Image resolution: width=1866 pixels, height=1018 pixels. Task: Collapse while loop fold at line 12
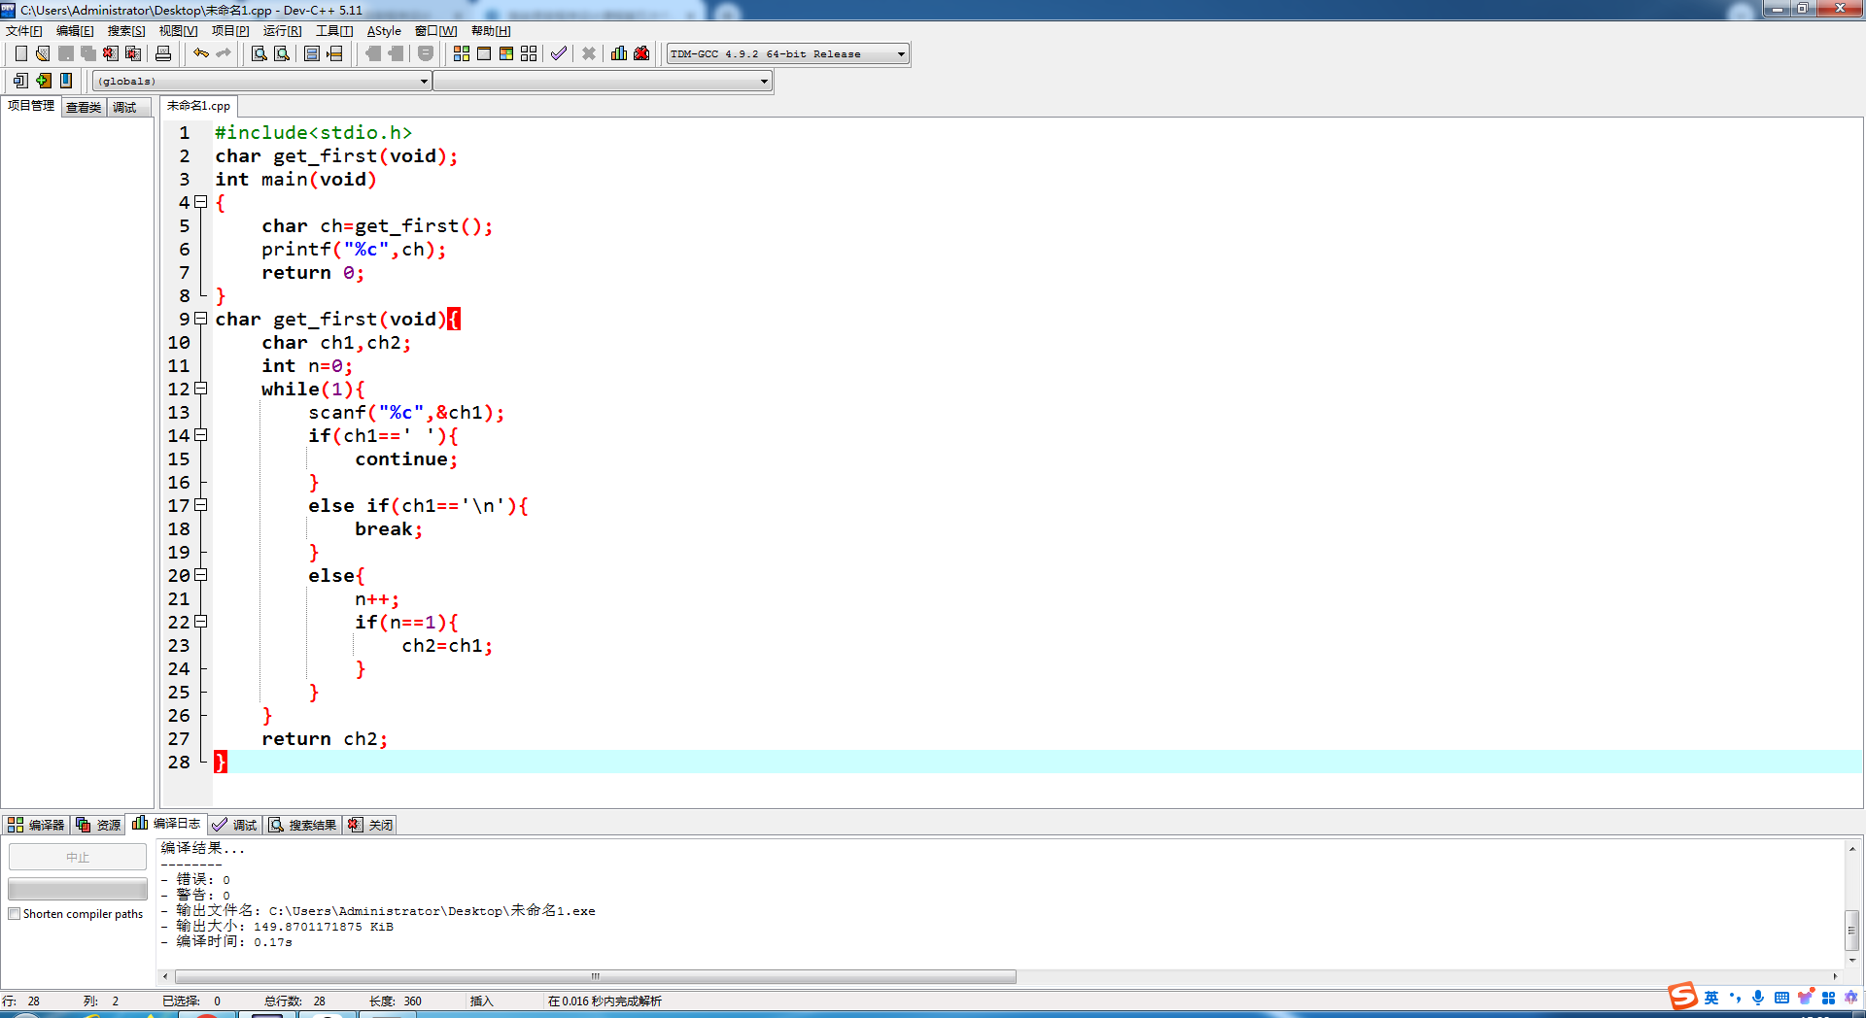201,389
